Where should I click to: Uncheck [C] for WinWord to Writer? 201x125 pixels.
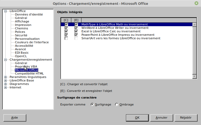pos(66,28)
